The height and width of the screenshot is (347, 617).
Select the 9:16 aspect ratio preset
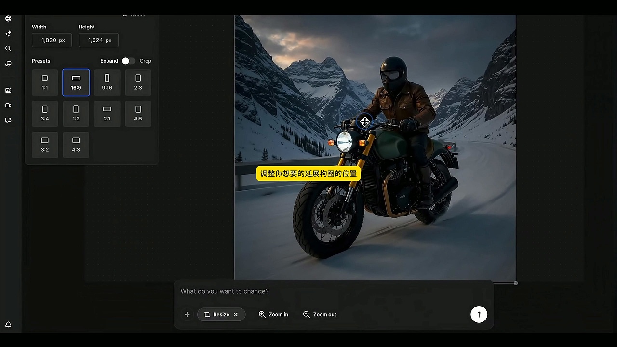coord(107,82)
